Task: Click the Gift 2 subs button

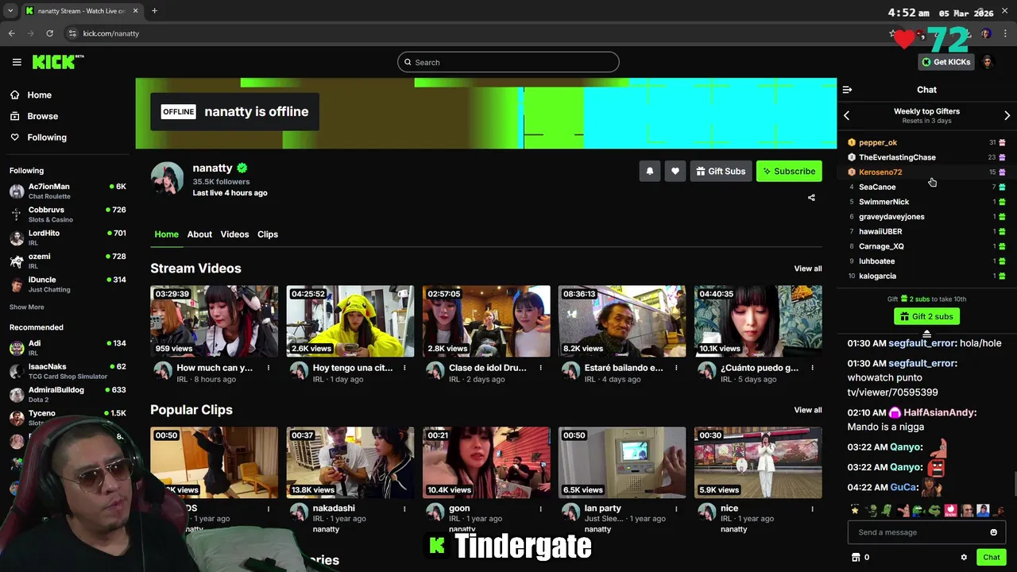Action: [926, 316]
